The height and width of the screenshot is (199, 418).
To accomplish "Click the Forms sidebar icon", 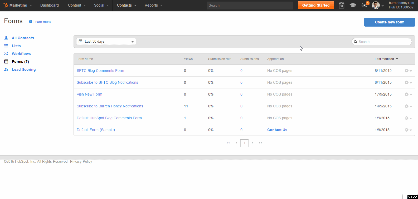I will click(x=6, y=62).
